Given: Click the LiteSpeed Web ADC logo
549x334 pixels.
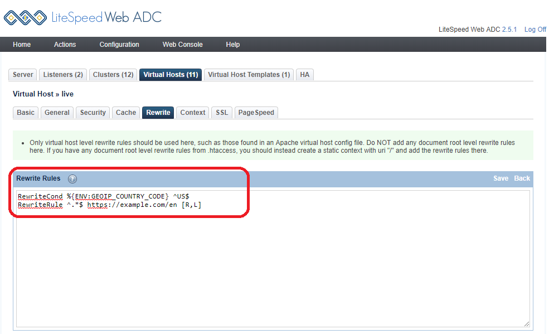Looking at the screenshot, I should pos(82,17).
